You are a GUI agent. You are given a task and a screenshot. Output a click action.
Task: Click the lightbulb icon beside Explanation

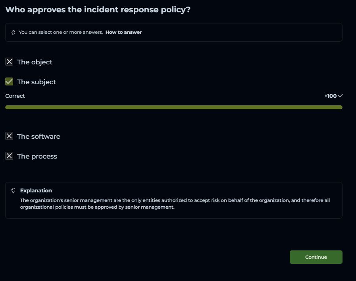[13, 191]
